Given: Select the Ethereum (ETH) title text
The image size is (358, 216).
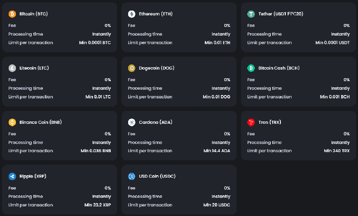Looking at the screenshot, I should tap(156, 14).
